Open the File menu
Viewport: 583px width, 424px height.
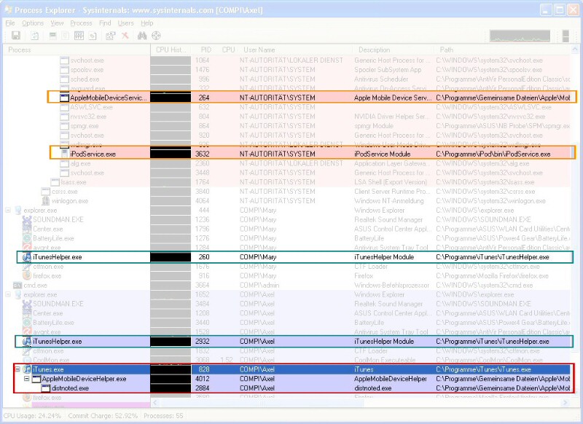pyautogui.click(x=10, y=23)
